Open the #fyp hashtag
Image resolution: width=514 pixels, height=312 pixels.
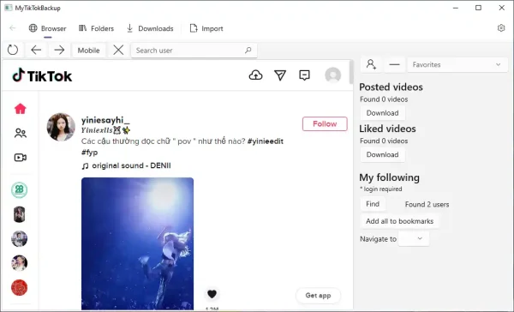89,153
